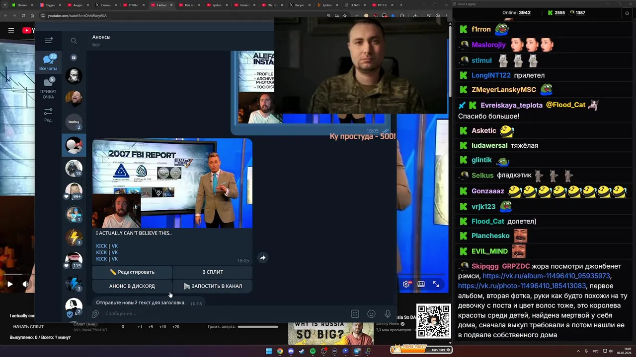This screenshot has height=357, width=636.
Task: Focus the 'Сообщение...' message input field
Action: coord(224,313)
